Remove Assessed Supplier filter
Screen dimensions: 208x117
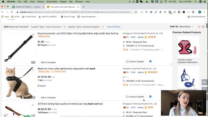pos(103,27)
